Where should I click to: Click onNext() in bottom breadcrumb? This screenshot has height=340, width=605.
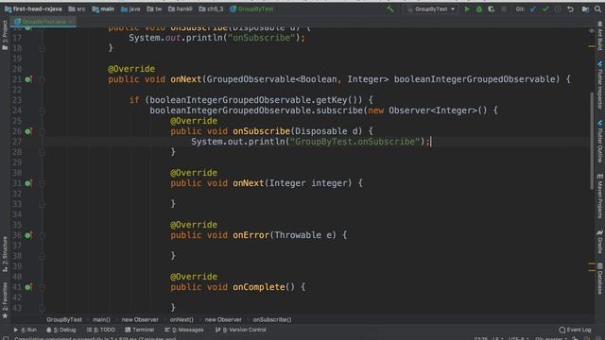181,319
